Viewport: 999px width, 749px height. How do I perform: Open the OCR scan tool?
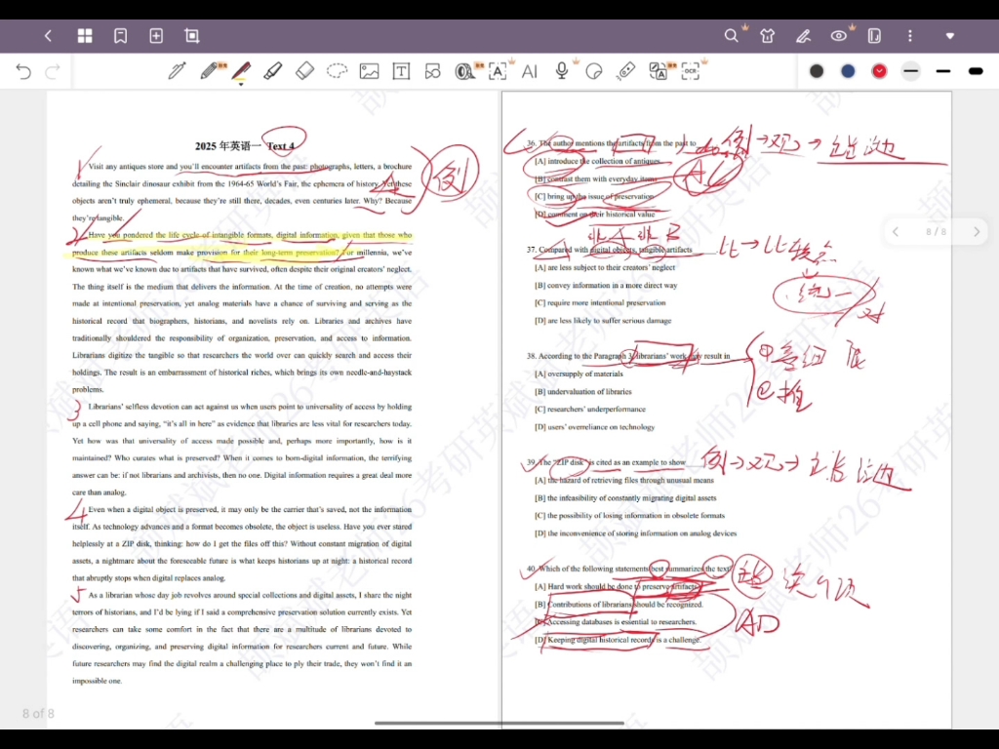(691, 71)
